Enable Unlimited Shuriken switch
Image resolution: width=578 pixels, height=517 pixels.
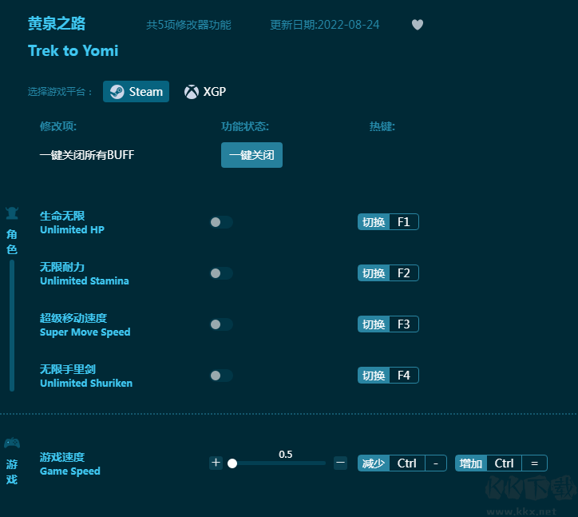[x=221, y=376]
